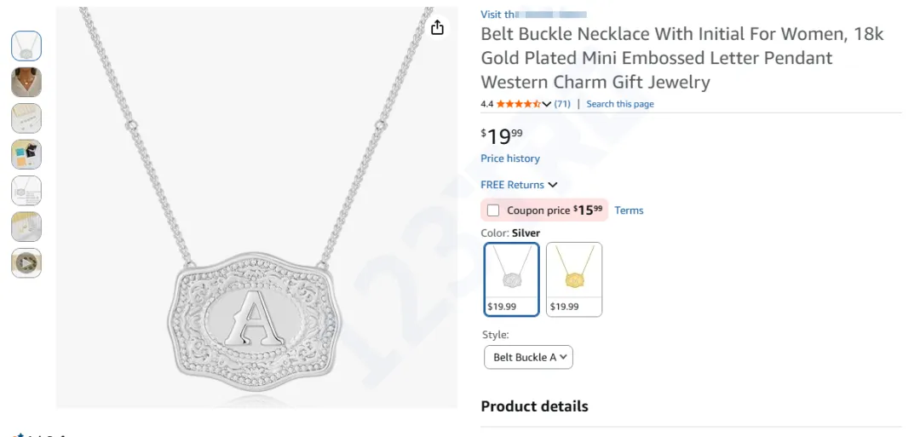Choose the Gold color swatch
Image resolution: width=920 pixels, height=437 pixels.
[x=574, y=279]
